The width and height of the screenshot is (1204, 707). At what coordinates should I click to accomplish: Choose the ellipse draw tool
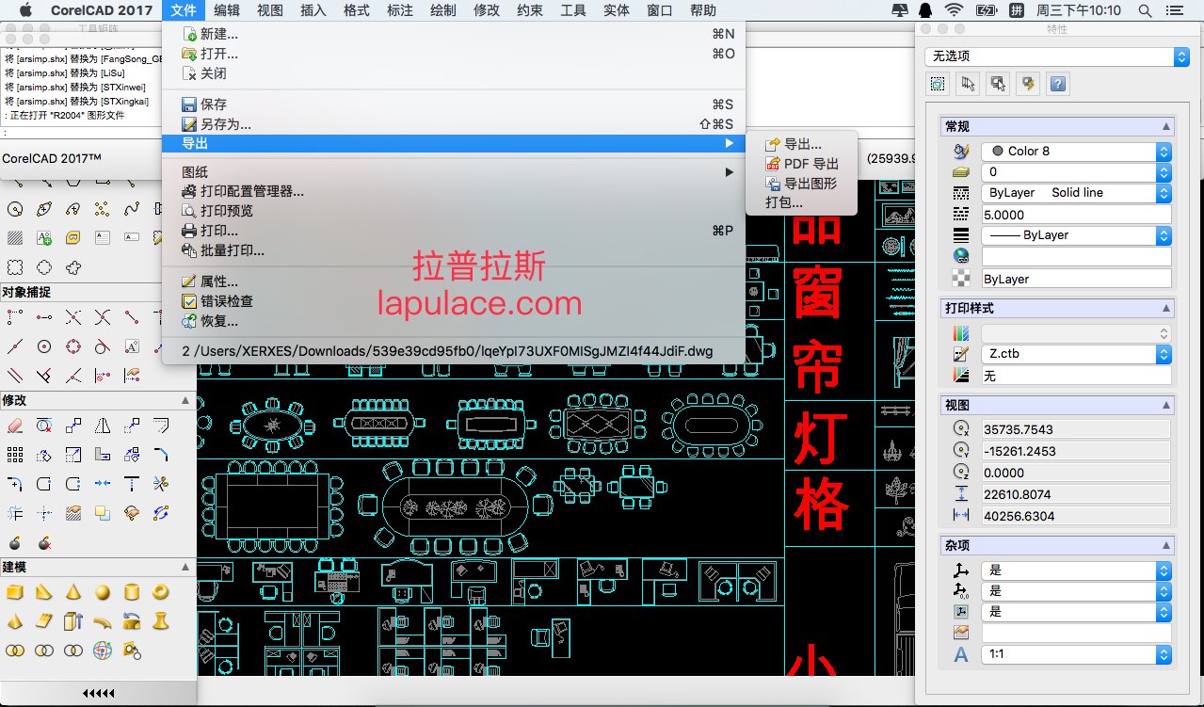pyautogui.click(x=44, y=208)
